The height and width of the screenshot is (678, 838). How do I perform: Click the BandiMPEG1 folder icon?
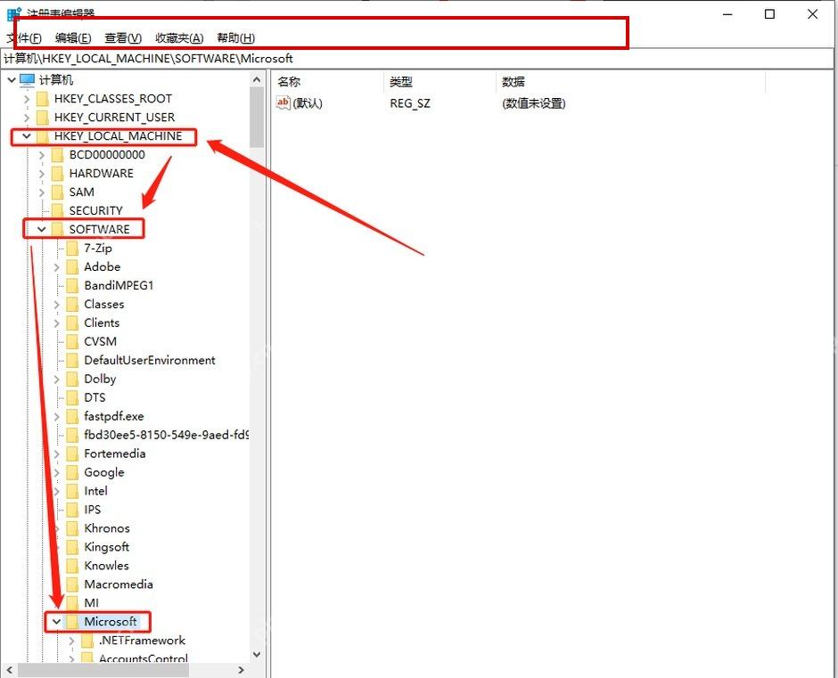coord(72,285)
